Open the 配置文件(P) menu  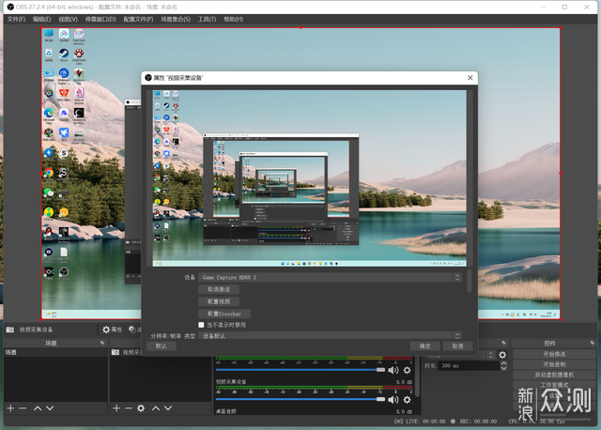pos(138,19)
